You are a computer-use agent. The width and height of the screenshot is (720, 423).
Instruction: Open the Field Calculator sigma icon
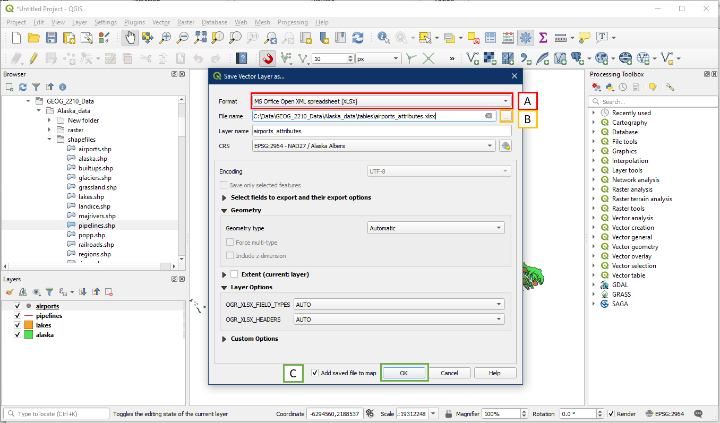coord(543,38)
